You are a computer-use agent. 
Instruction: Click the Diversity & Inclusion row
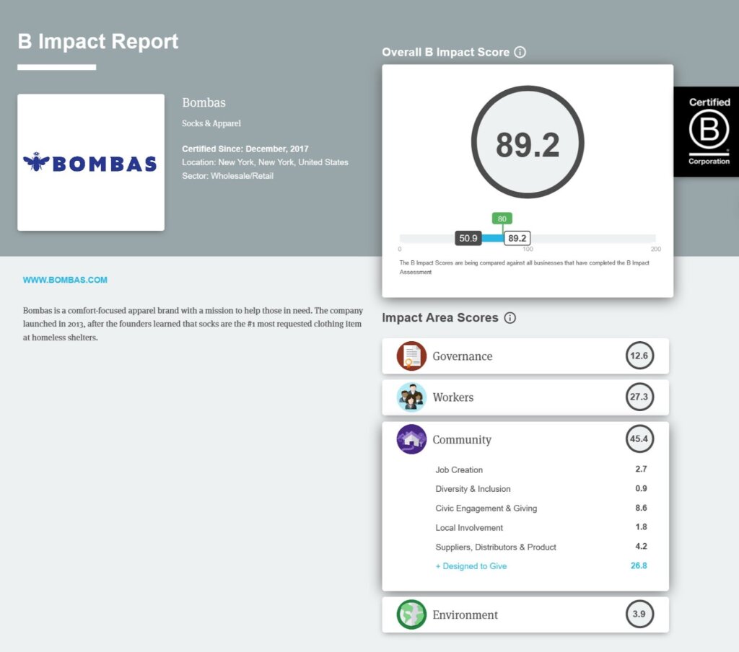pos(541,489)
